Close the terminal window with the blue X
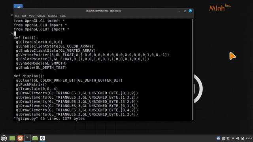The image size is (253, 142). tap(191, 11)
